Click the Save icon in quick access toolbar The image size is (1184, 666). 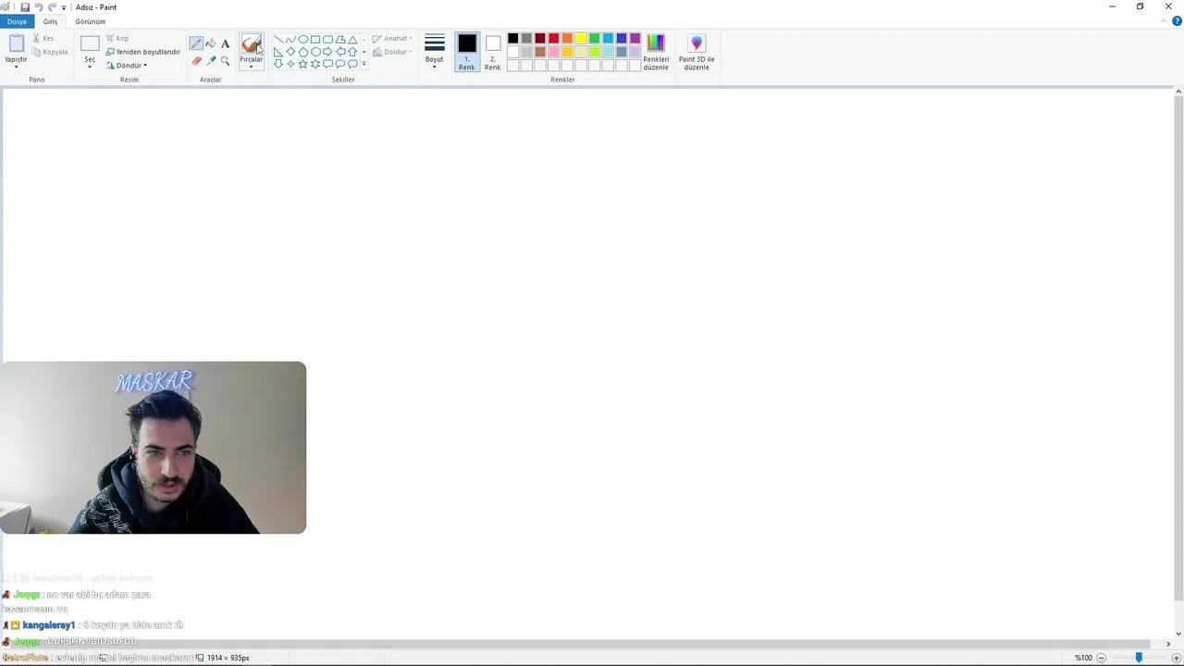[x=25, y=7]
